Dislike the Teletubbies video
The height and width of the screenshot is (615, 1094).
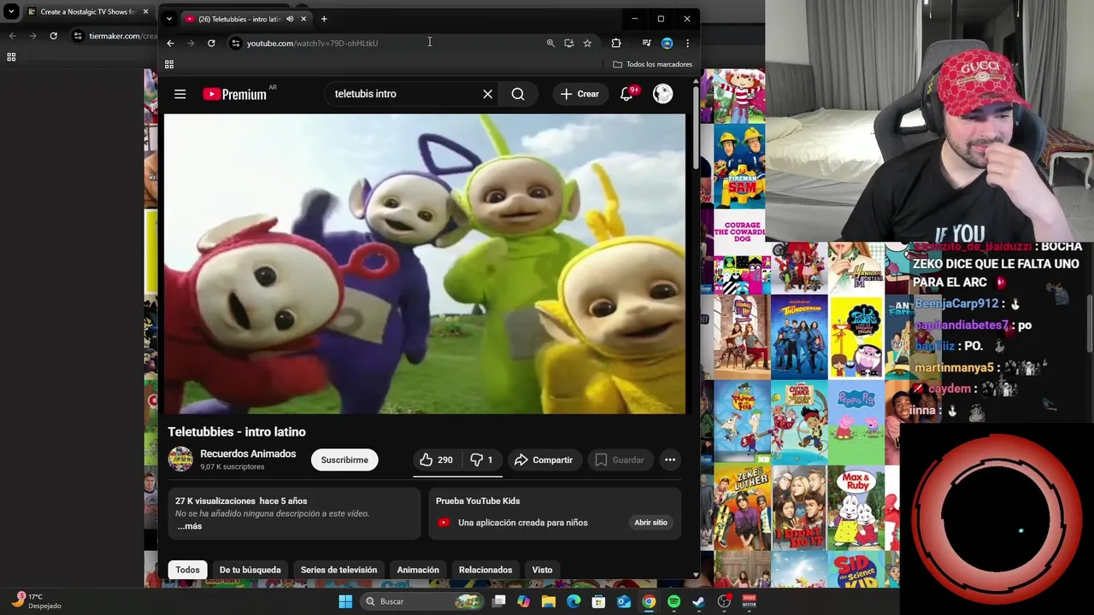click(x=483, y=460)
